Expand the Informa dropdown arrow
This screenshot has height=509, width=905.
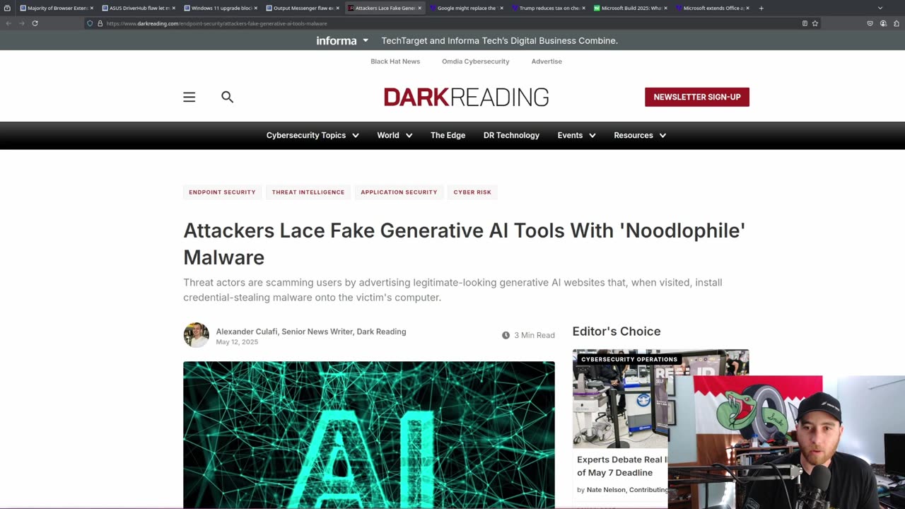[366, 41]
